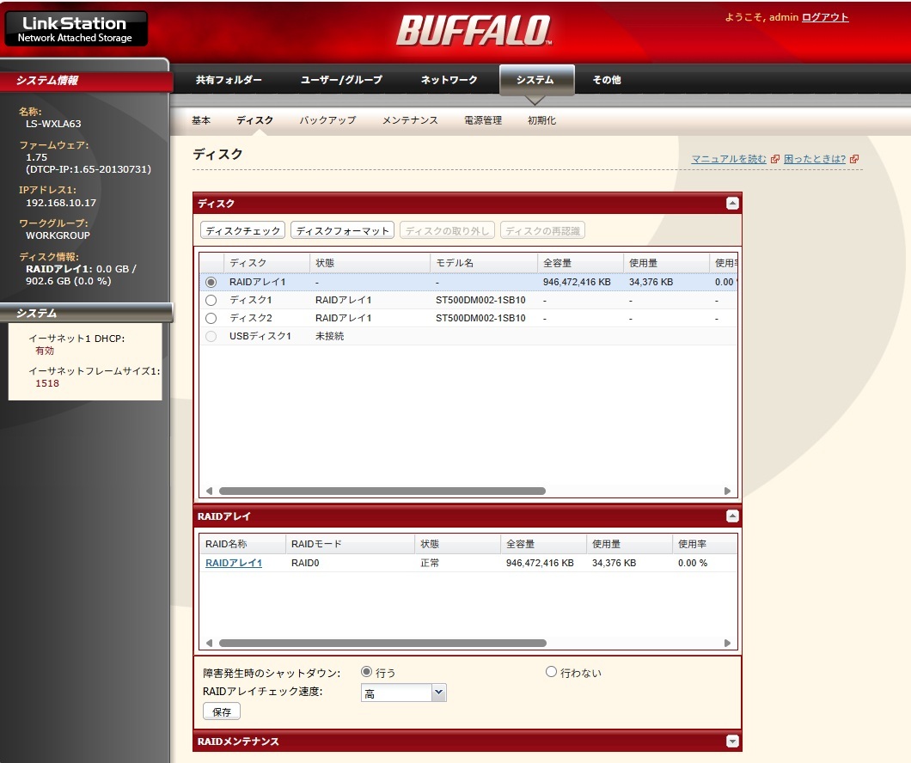Collapse the RAIDアレイ panel

coord(732,516)
